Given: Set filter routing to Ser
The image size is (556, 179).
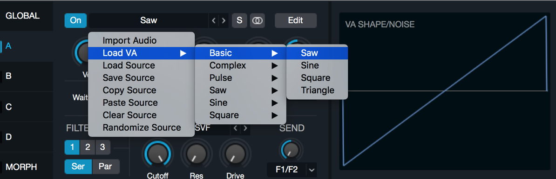Looking at the screenshot, I should [x=78, y=166].
